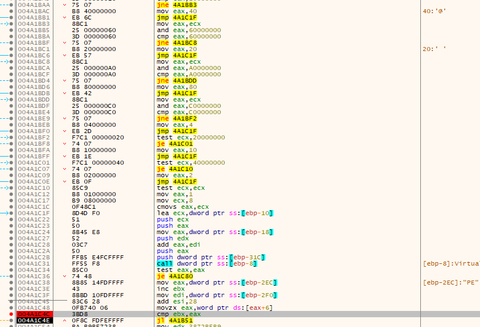Screen dimensions: 480x327
Task: Click the instruction 'cmovs eax,ecx'
Action: pos(183,207)
